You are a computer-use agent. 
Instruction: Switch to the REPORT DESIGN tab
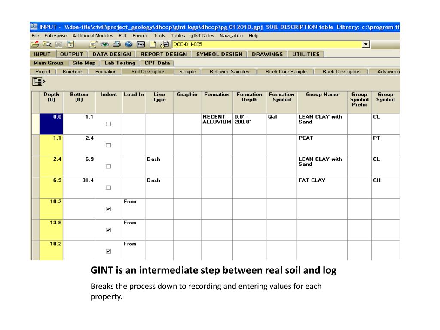coord(164,54)
